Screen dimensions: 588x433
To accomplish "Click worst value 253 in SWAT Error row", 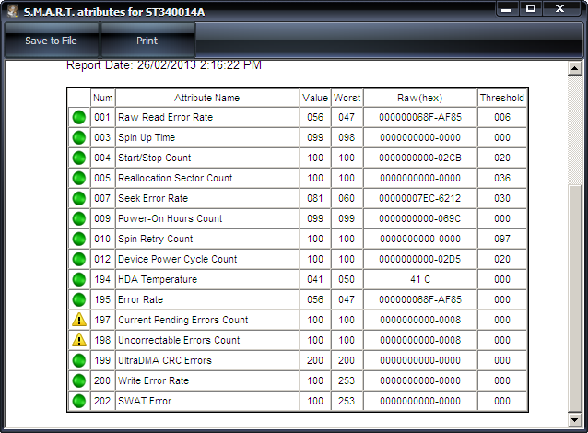I will [x=347, y=401].
